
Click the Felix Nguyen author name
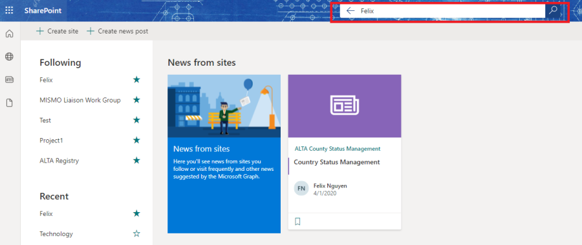click(x=330, y=186)
